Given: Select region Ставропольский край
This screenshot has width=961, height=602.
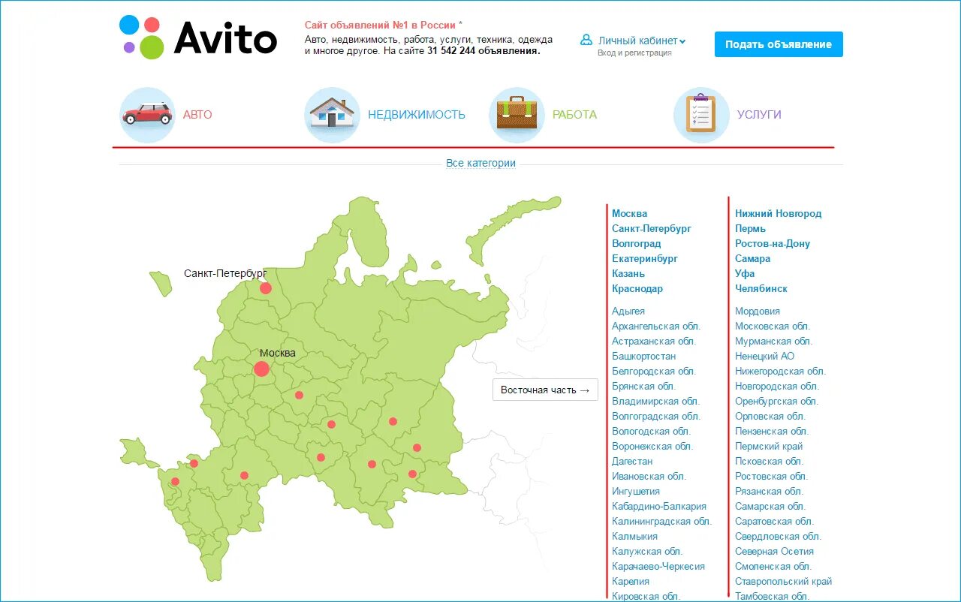Looking at the screenshot, I should point(784,581).
